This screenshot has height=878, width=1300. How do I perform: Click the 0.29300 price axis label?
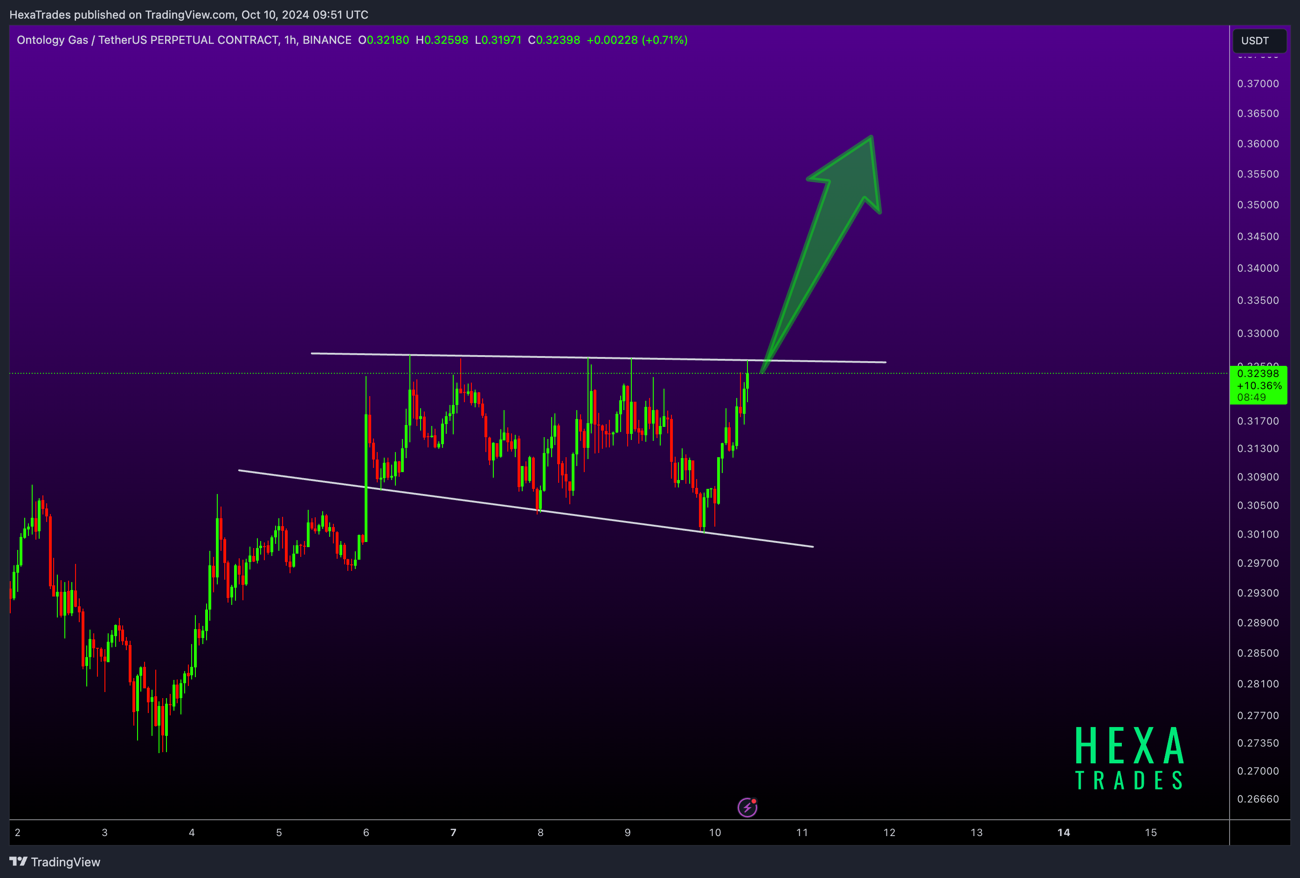pyautogui.click(x=1258, y=592)
